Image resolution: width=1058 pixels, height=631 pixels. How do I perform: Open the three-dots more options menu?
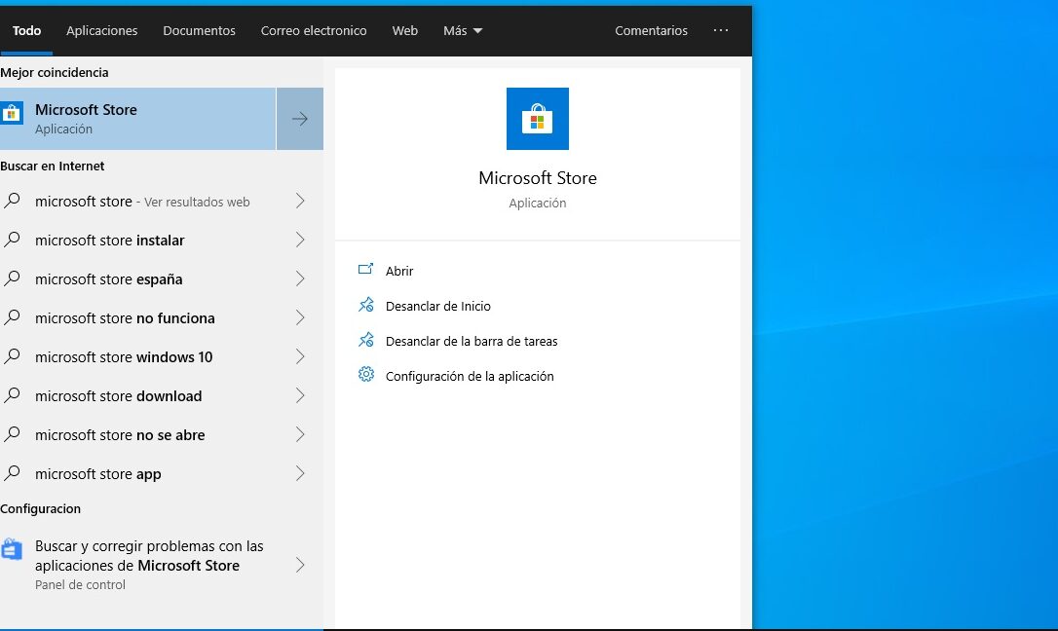click(x=721, y=30)
